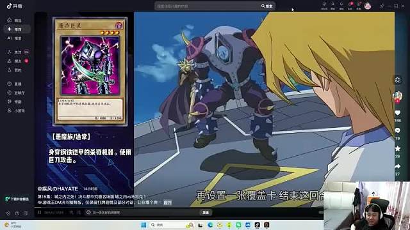Open the TikTok/Douyin taskbar icon
The image size is (410, 230).
tap(258, 225)
